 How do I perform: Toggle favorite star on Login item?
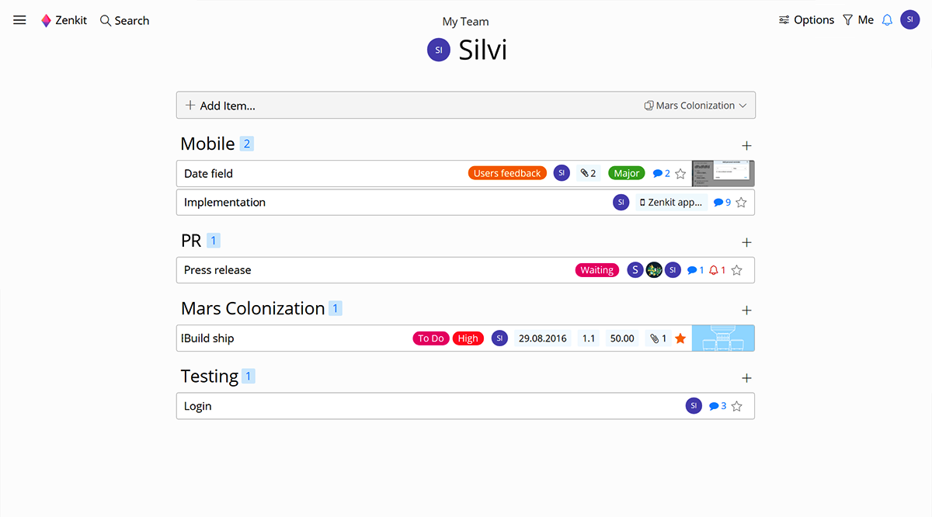pyautogui.click(x=737, y=406)
